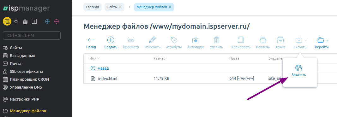The width and height of the screenshot is (337, 117).
Task: Open SSL-сертификаты in the sidebar
Action: pos(27,72)
